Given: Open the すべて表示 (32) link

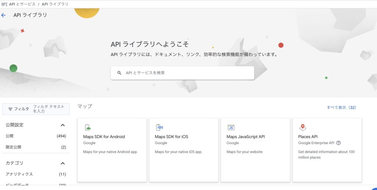Looking at the screenshot, I should point(341,107).
